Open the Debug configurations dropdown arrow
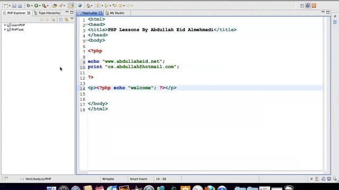 tap(32, 6)
